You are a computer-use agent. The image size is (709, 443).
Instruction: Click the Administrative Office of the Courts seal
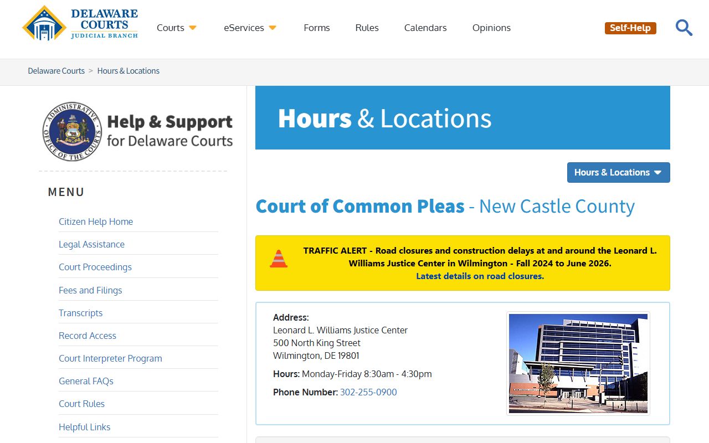pos(72,132)
